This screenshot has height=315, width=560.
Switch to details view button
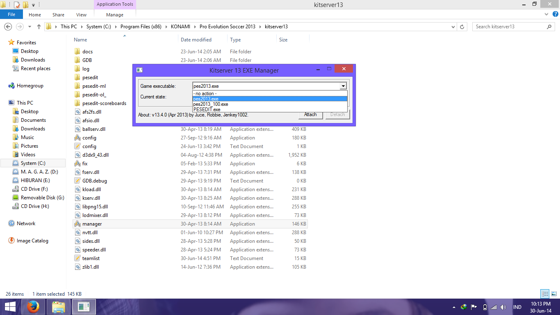point(545,294)
